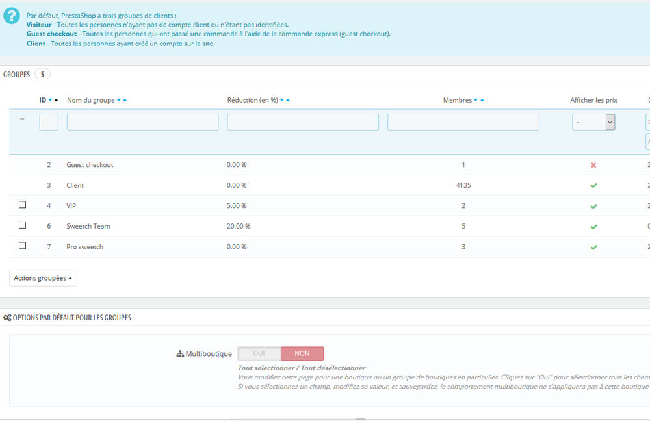Viewport: 650px width, 421px height.
Task: Sort ID column ascending arrow
Action: [57, 100]
